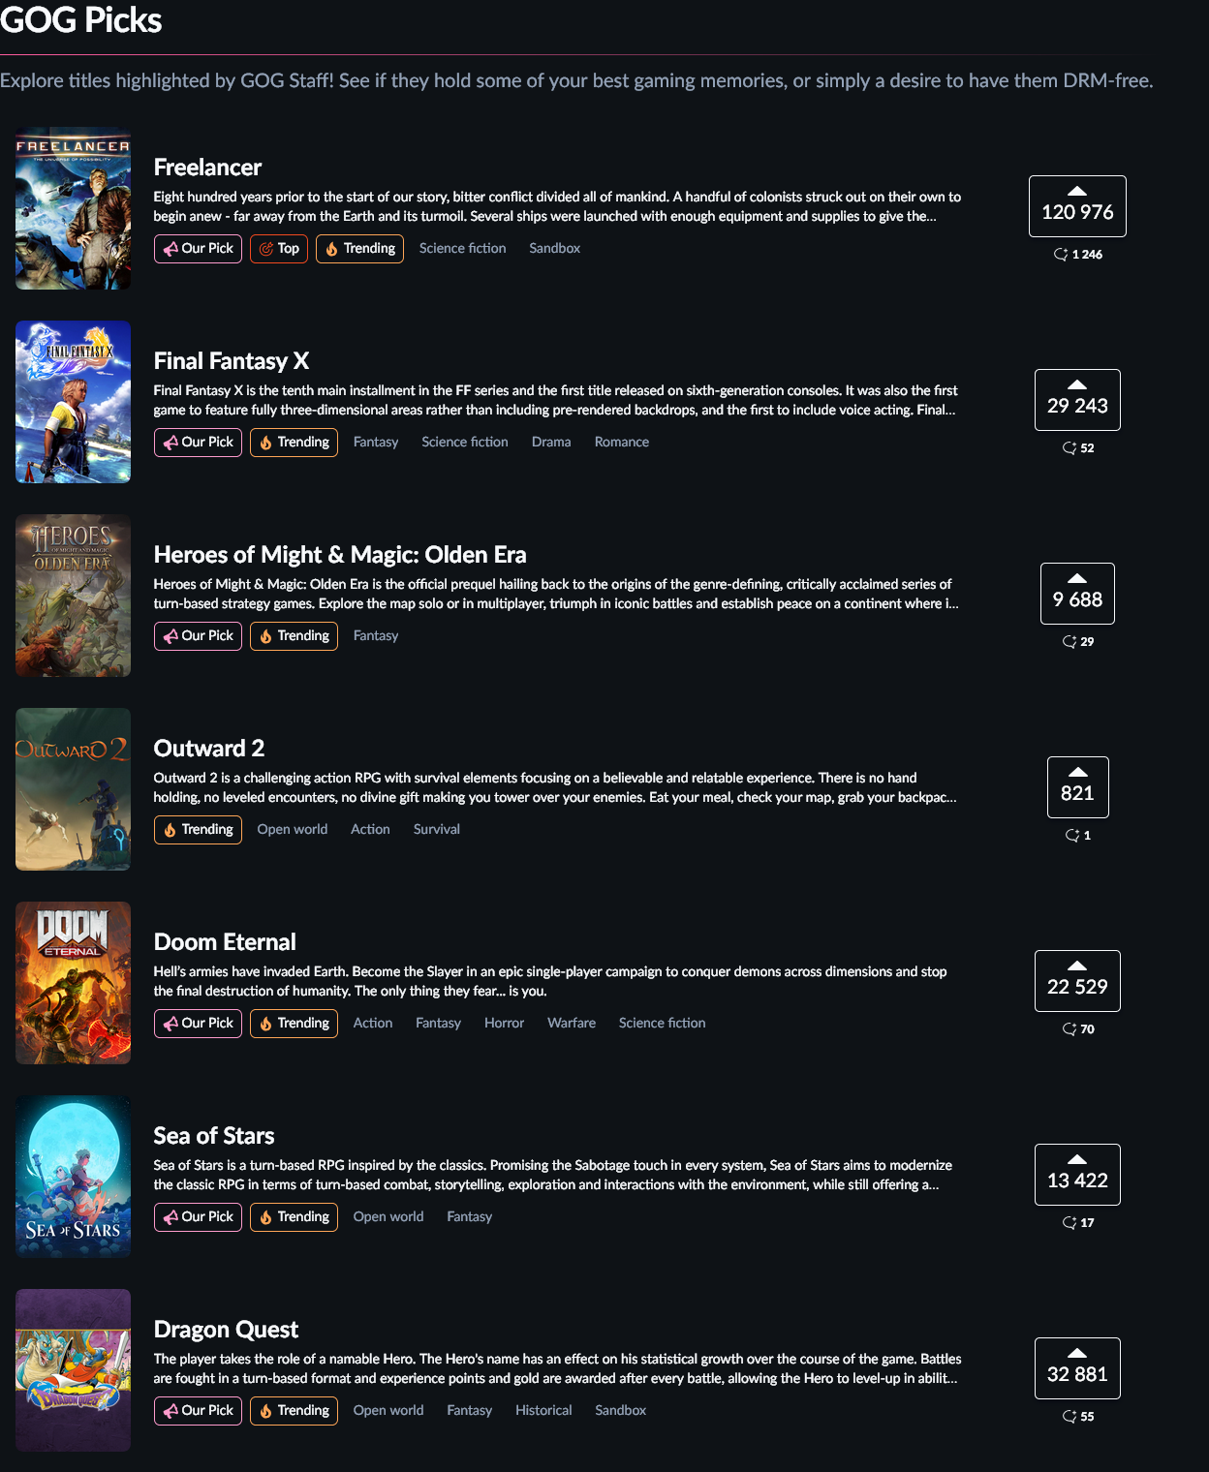Open Heroes of Might & Magic: Olden Era title
Image resolution: width=1209 pixels, height=1472 pixels.
click(340, 555)
